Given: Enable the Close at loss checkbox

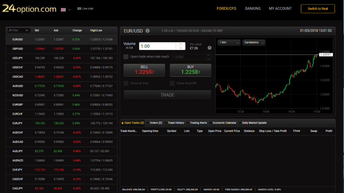Looking at the screenshot, I should [x=126, y=83].
